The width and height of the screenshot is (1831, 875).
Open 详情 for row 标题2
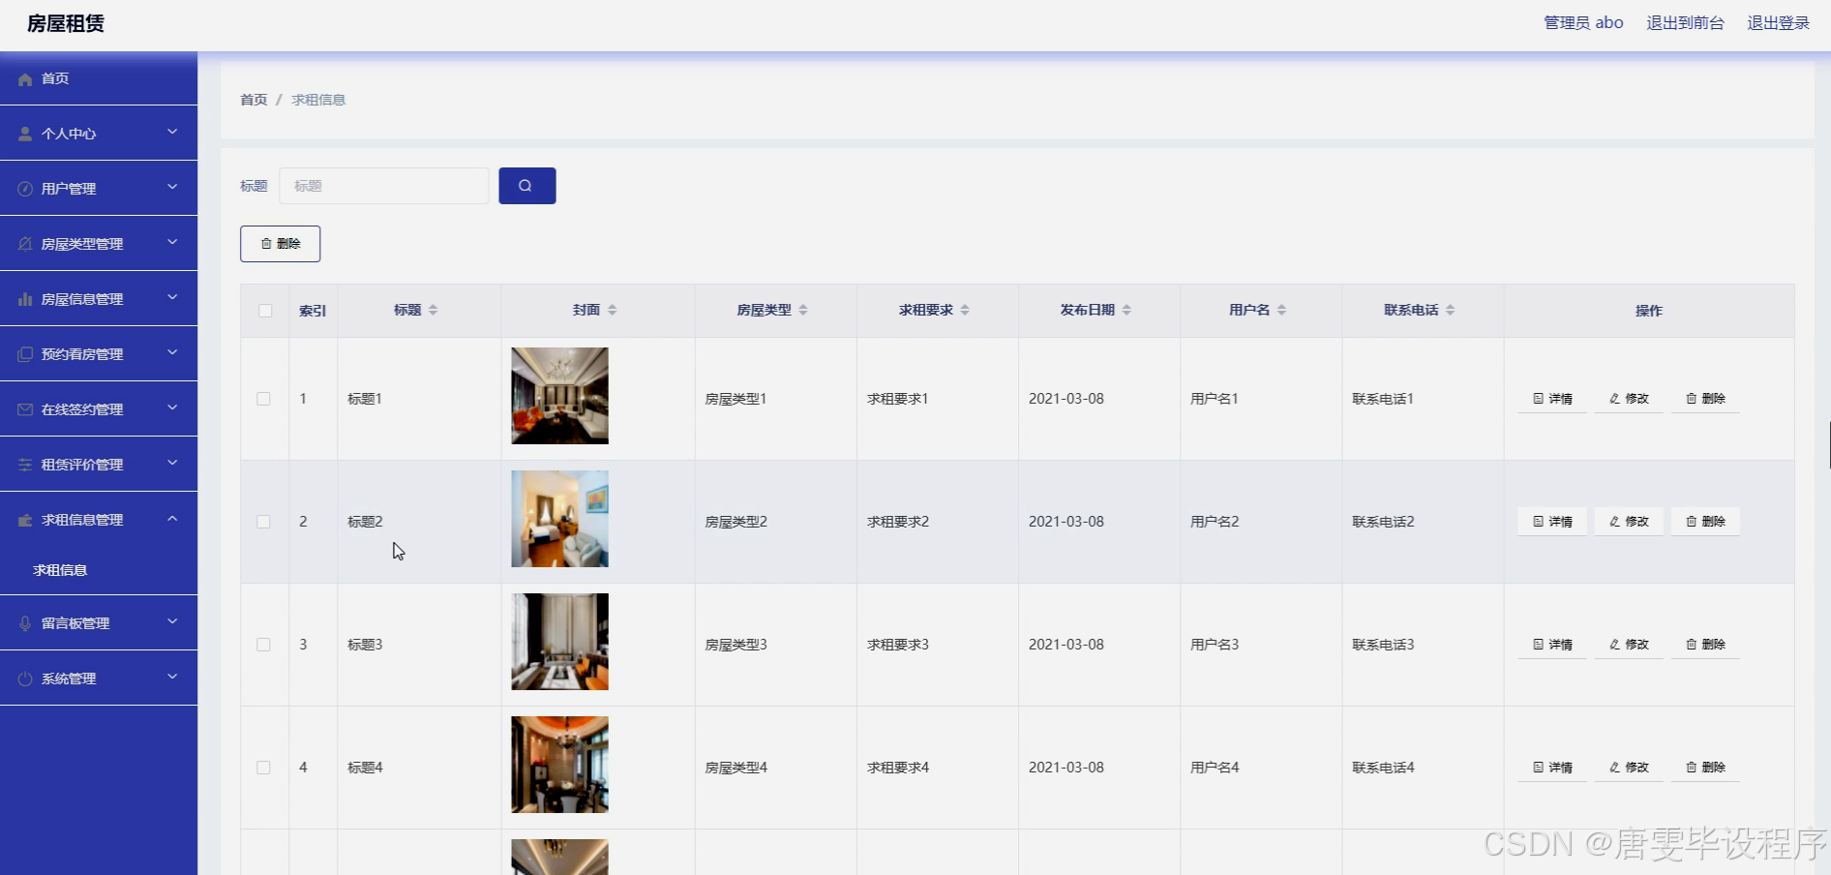1552,522
